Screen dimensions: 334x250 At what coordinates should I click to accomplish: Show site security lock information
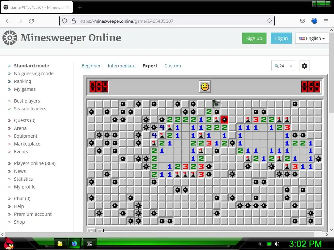74,21
